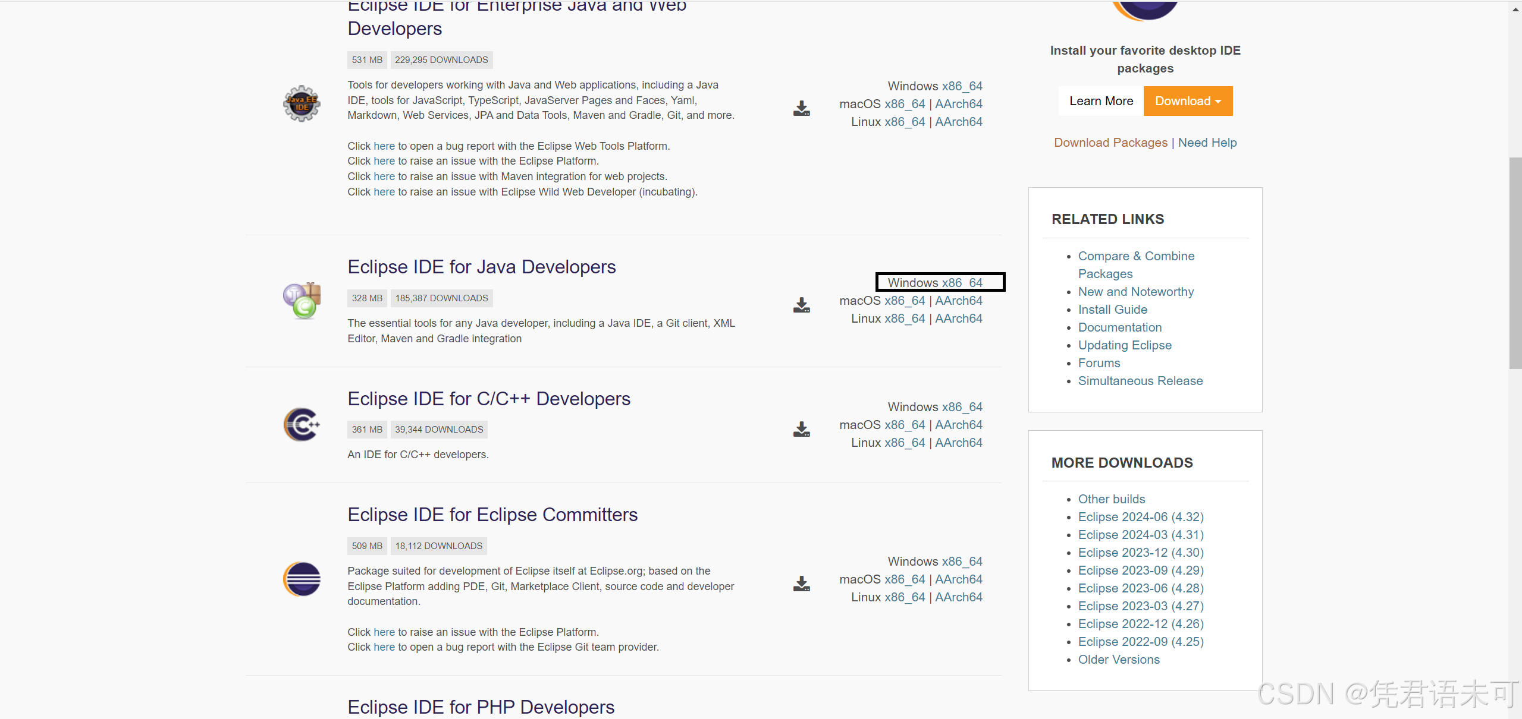1522x719 pixels.
Task: Click the download icon for Enterprise Java package
Action: coord(801,108)
